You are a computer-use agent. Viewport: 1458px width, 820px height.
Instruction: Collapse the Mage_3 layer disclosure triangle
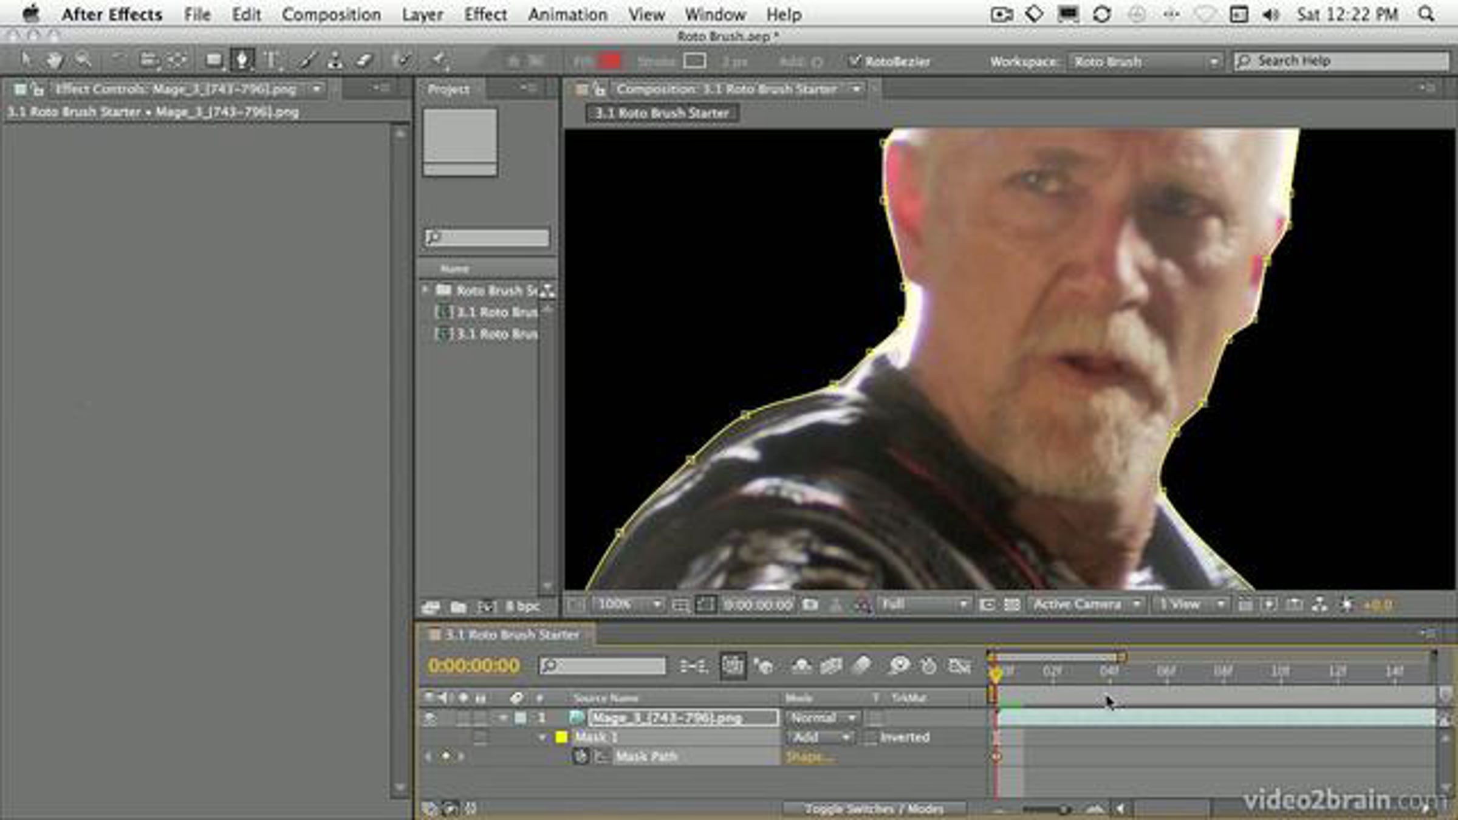[x=504, y=718]
